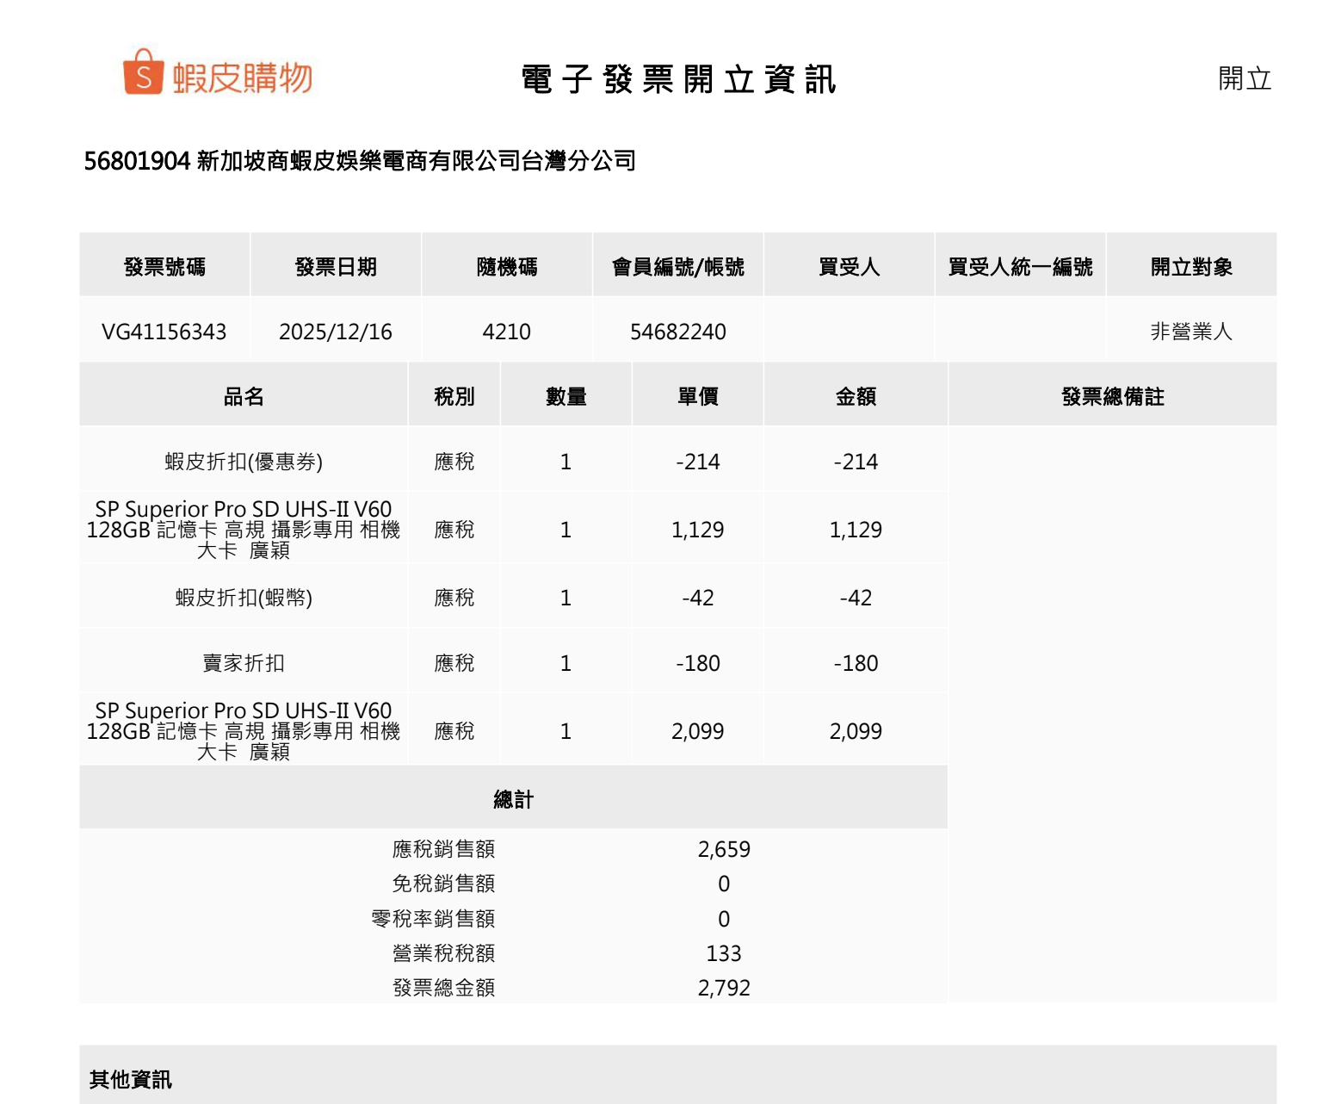The image size is (1341, 1104).
Task: Click the 發票總備註 column header
Action: [1112, 396]
